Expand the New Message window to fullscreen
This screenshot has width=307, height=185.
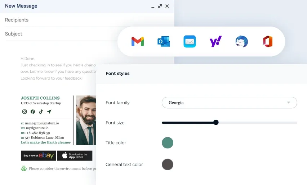tap(160, 6)
